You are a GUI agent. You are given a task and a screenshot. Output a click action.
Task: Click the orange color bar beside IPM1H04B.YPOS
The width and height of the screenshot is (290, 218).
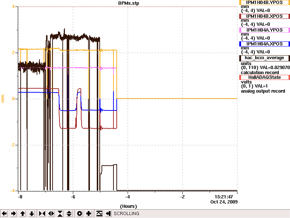(x=240, y=3)
